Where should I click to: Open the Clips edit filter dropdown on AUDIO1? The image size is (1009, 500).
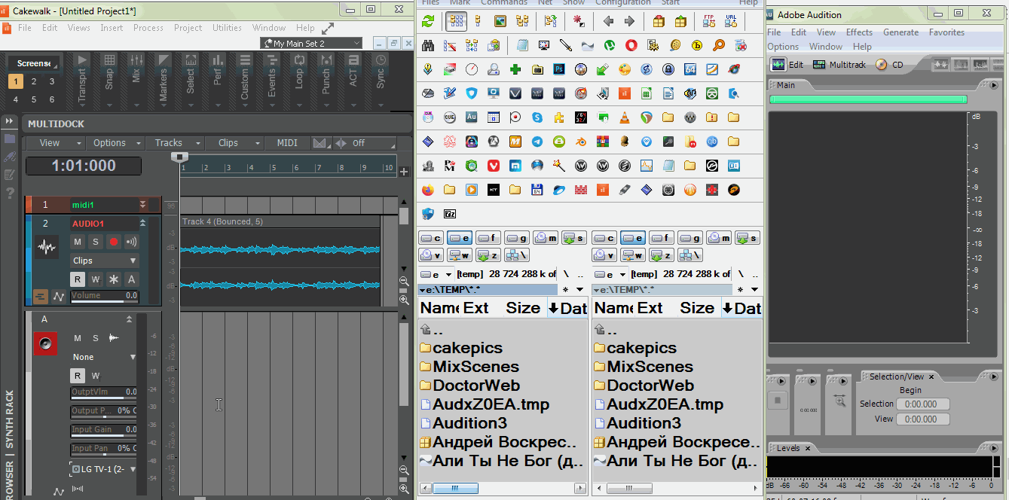point(105,261)
